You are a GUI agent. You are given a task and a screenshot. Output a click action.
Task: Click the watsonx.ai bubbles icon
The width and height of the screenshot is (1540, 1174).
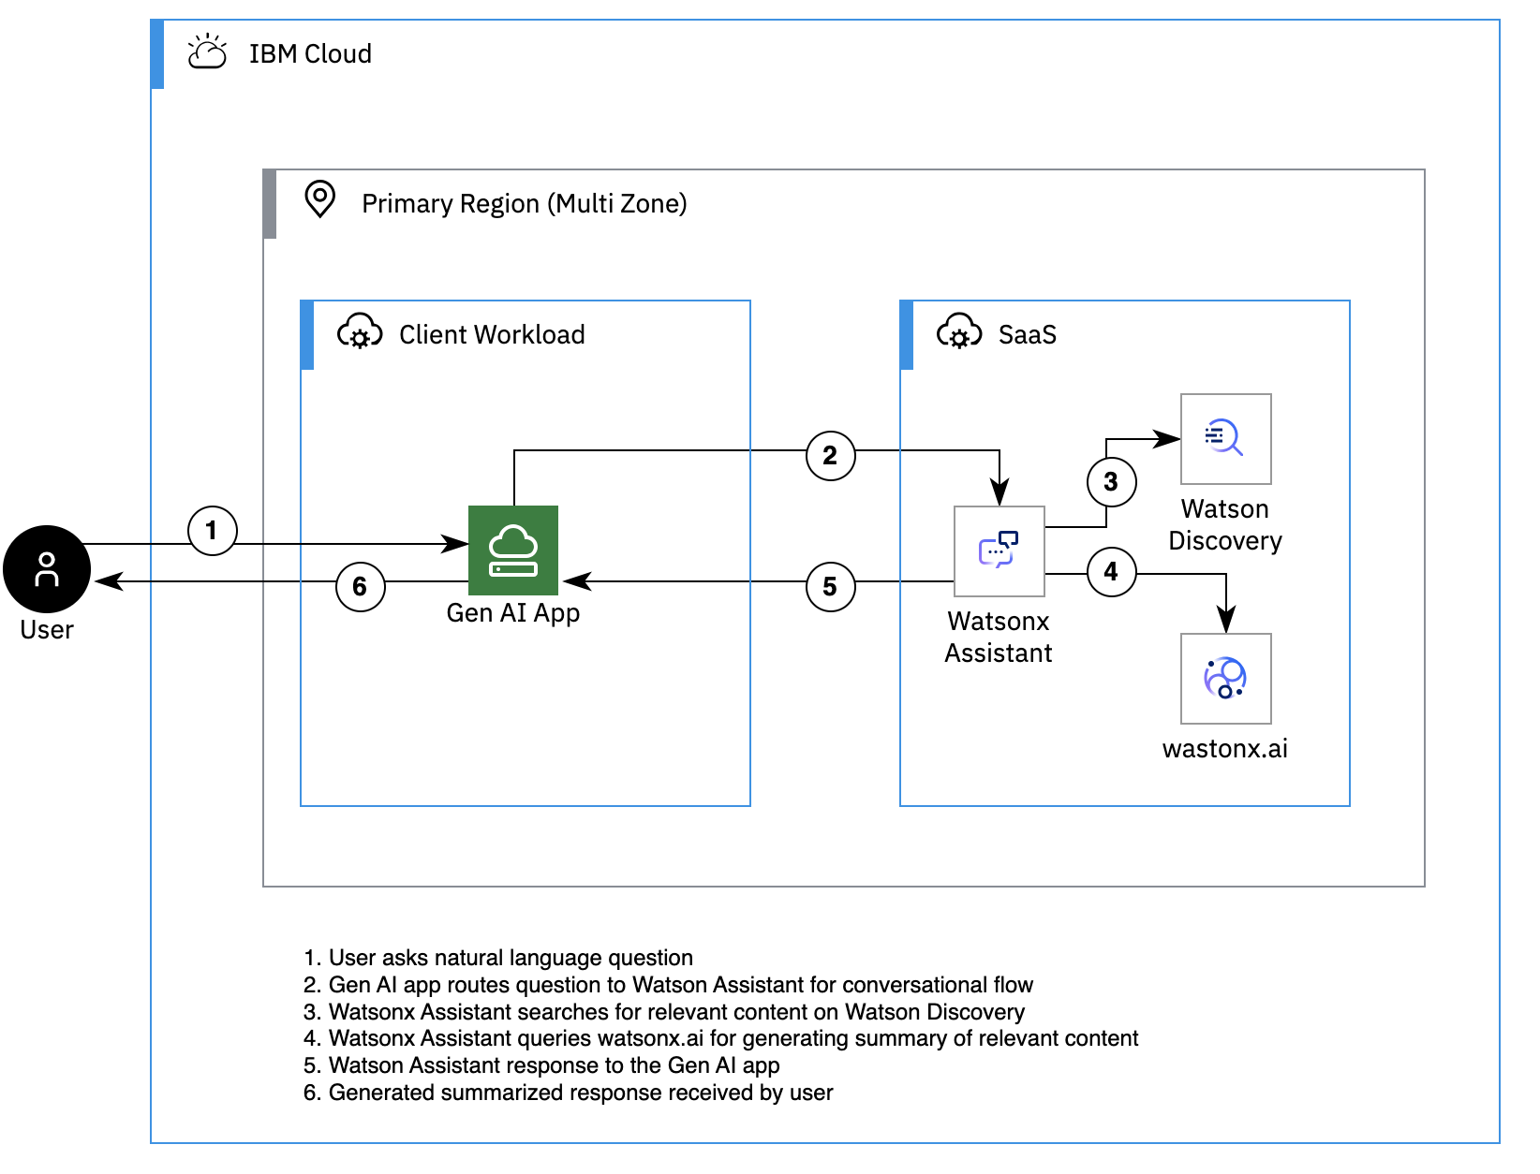[x=1225, y=678]
